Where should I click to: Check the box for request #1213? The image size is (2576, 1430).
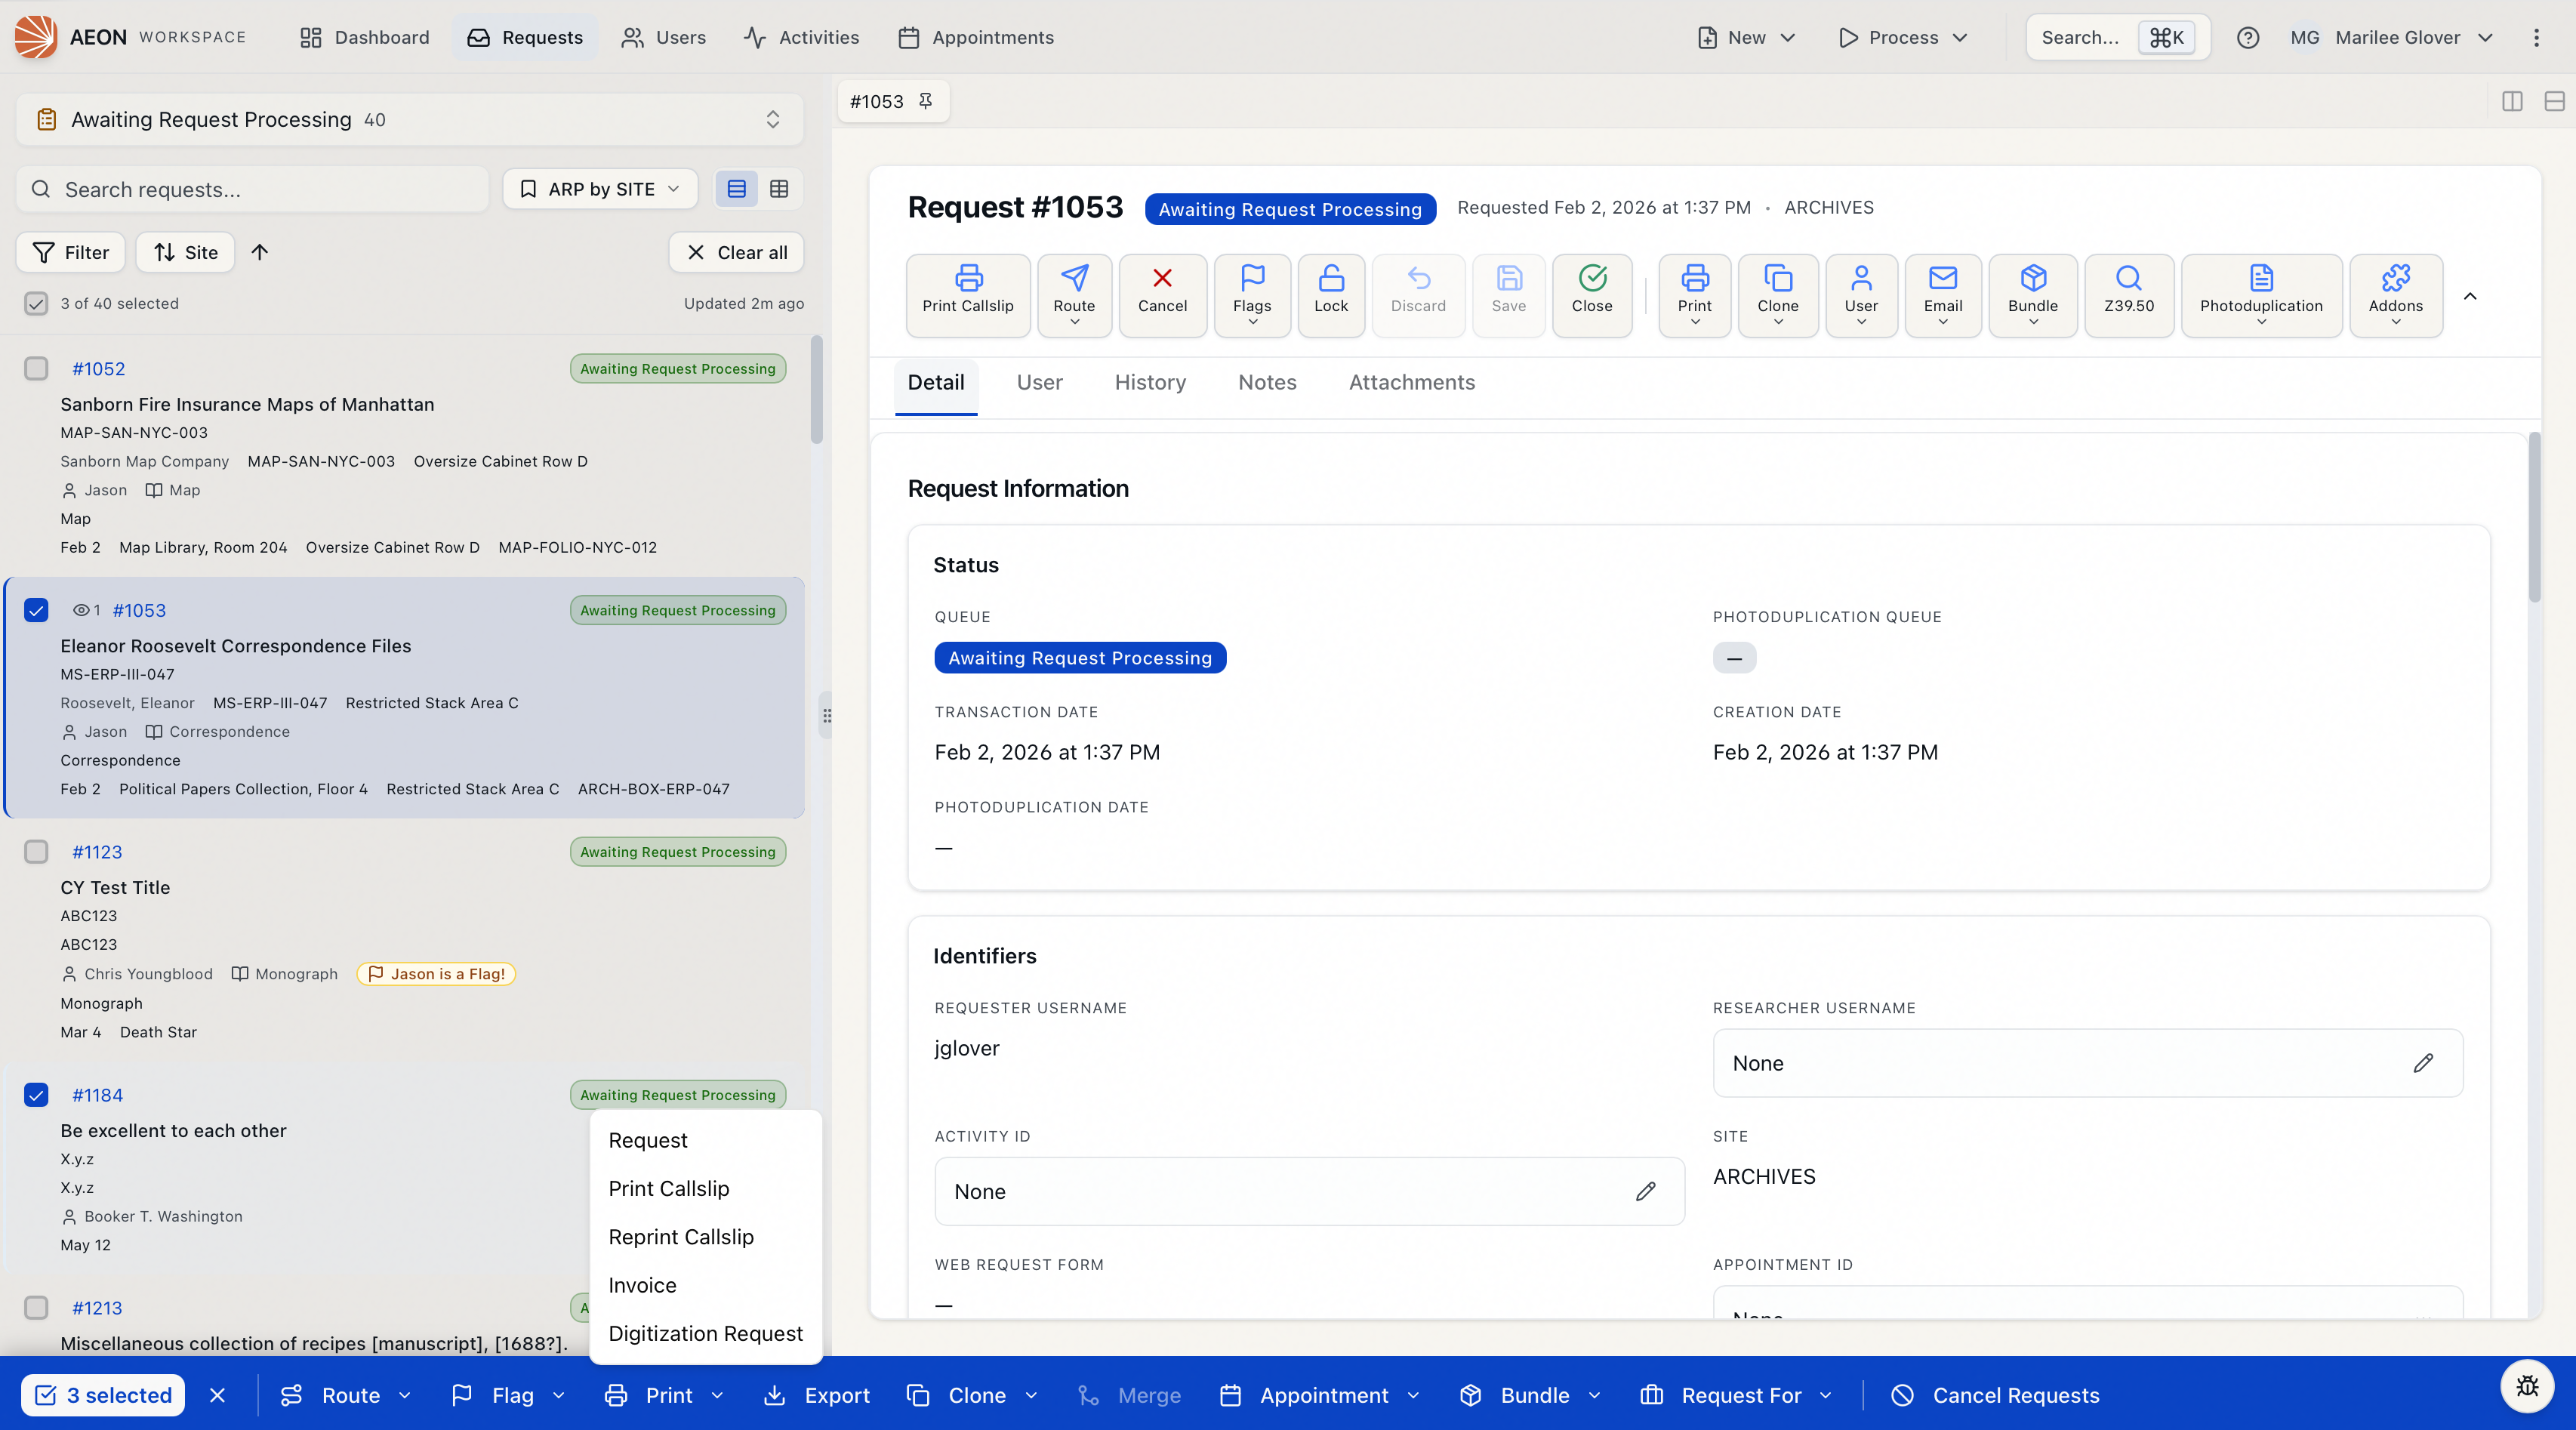[36, 1307]
